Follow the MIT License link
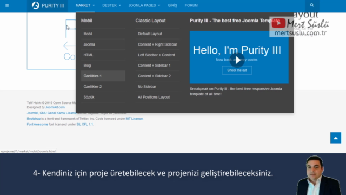Viewport: 346px width, 195px height. pos(134,119)
